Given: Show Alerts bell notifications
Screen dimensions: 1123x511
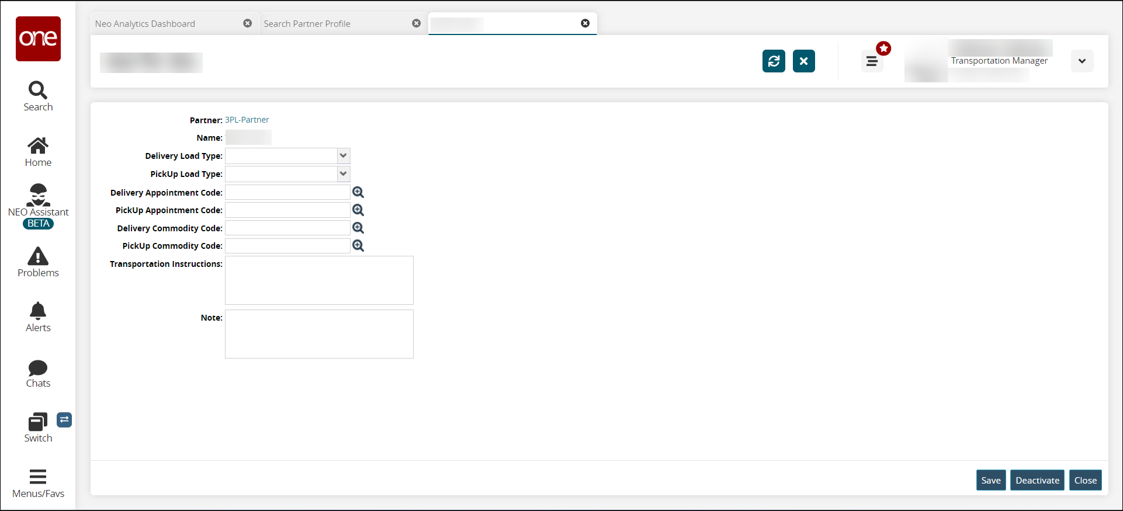Looking at the screenshot, I should [38, 317].
